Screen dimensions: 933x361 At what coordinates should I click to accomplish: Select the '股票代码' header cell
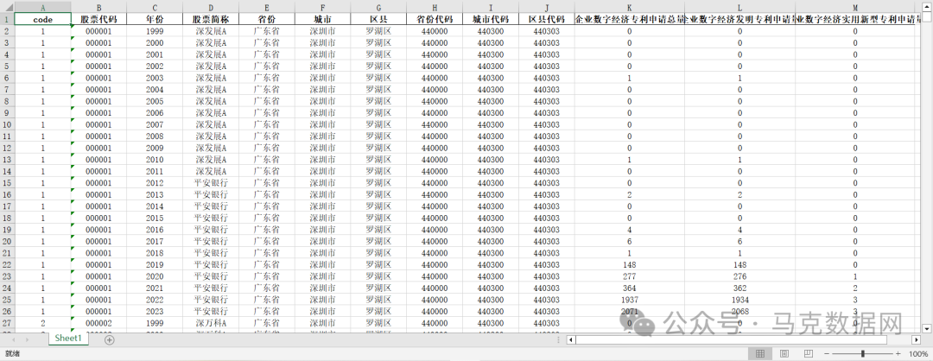[x=98, y=19]
